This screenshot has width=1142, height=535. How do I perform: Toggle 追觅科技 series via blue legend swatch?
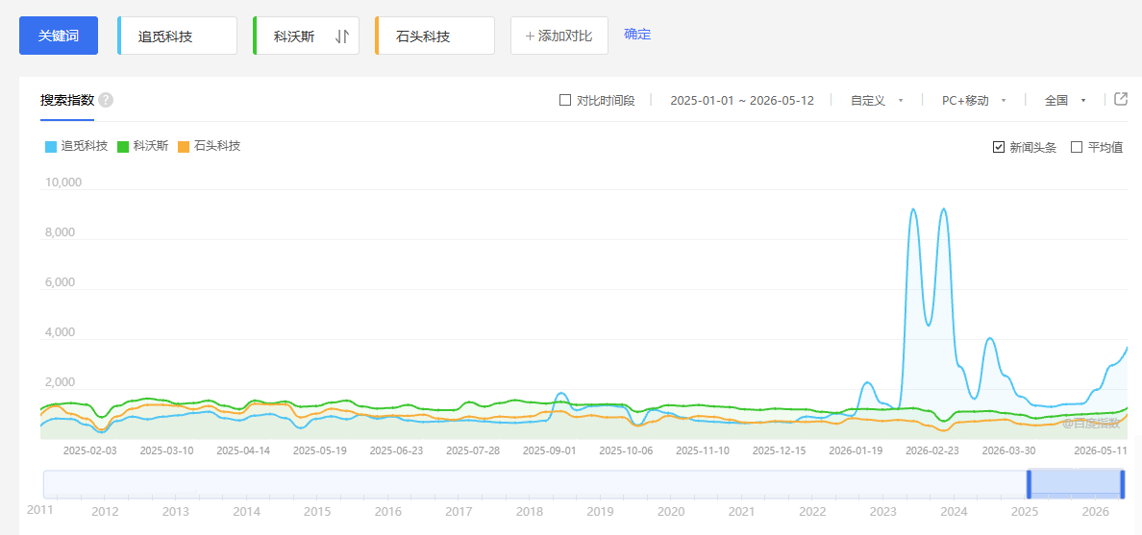(51, 146)
